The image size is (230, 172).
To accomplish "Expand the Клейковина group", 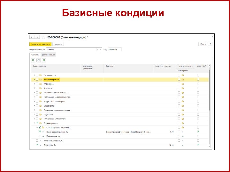I will point(34,84).
